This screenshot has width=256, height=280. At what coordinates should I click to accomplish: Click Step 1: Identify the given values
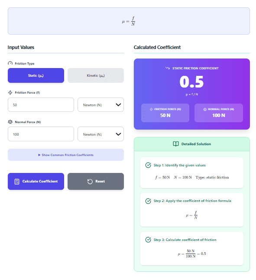179,165
